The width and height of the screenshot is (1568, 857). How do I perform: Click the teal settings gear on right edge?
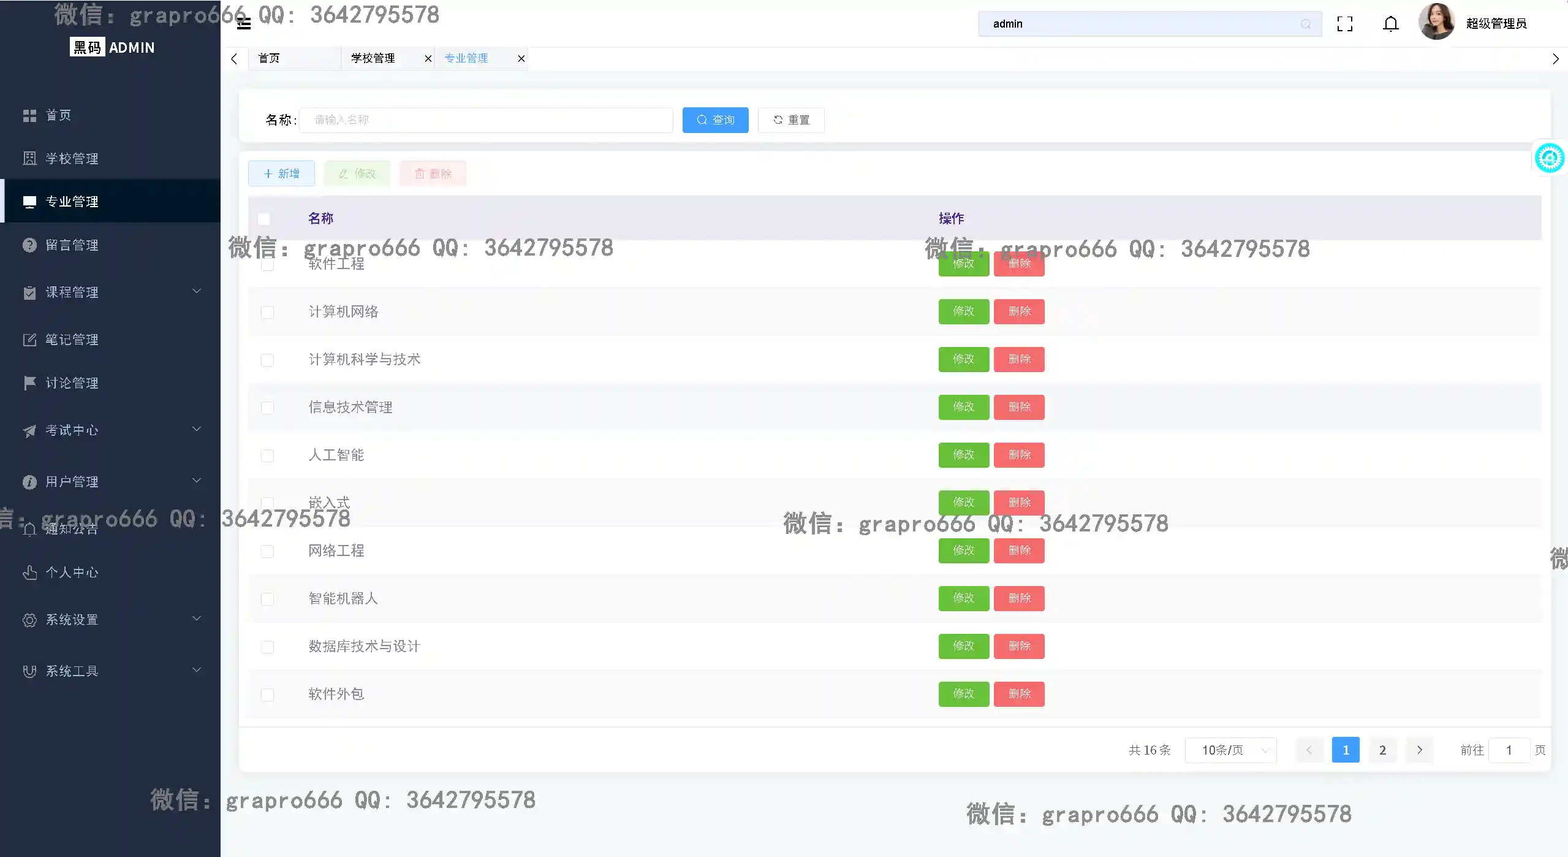coord(1549,159)
